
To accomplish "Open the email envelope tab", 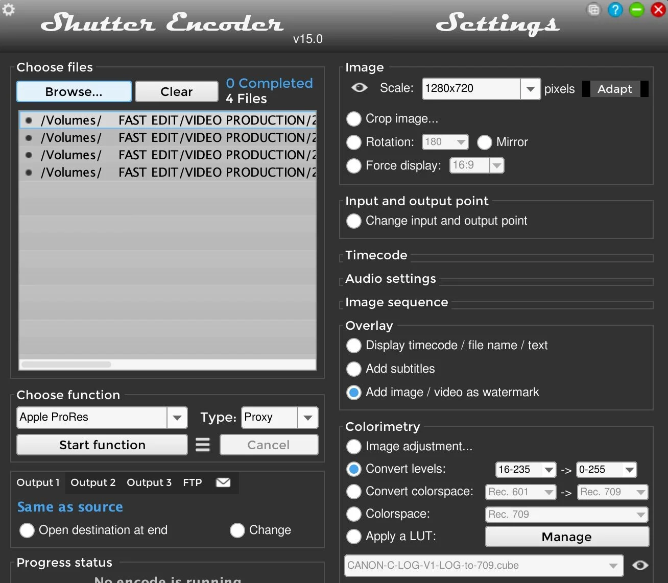I will coord(223,482).
